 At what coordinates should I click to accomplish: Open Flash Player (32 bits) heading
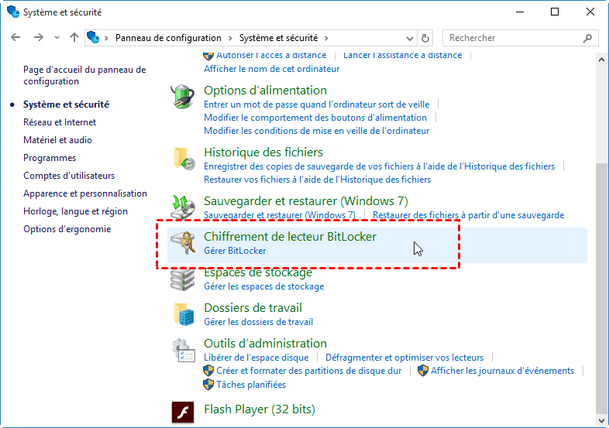click(x=260, y=409)
